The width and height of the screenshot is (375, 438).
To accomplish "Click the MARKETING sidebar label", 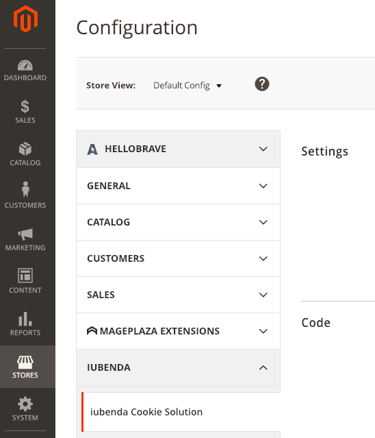I will pos(25,247).
